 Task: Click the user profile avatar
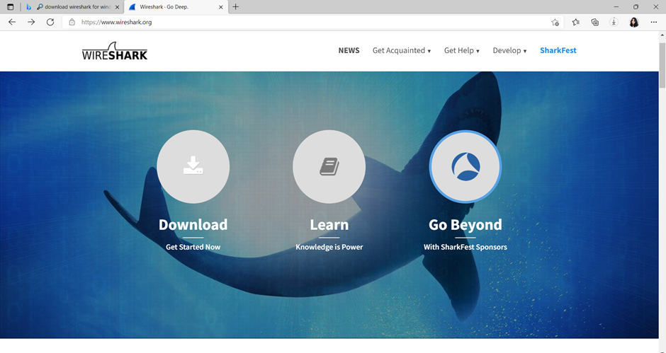click(633, 22)
